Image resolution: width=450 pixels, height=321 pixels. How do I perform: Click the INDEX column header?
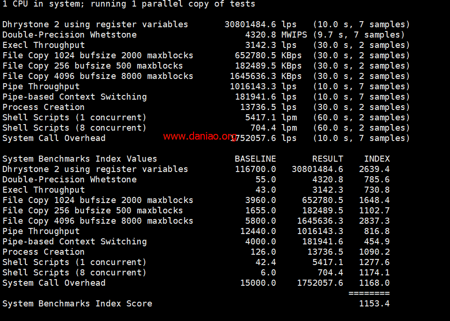click(377, 159)
